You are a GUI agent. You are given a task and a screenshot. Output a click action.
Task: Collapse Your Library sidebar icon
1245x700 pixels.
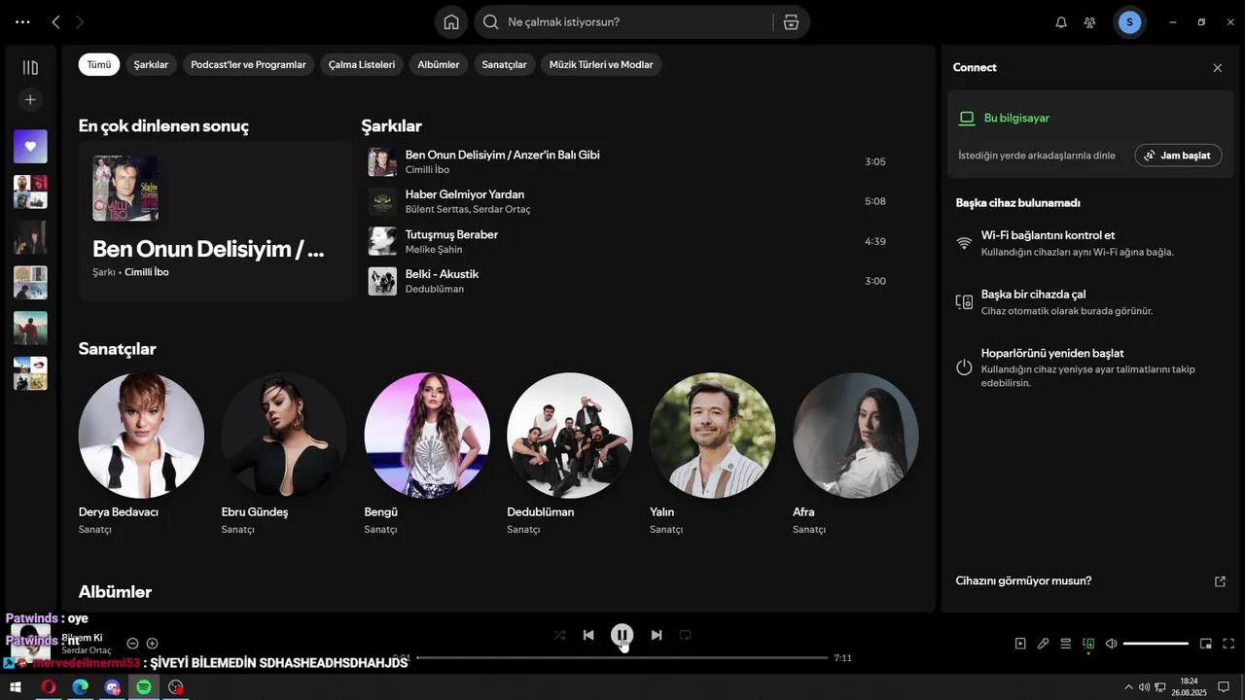pyautogui.click(x=30, y=67)
